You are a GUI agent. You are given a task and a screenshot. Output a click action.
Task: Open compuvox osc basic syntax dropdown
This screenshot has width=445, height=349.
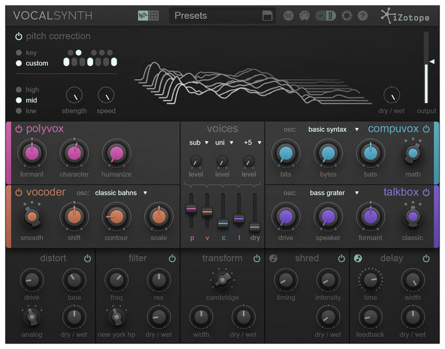click(x=334, y=130)
